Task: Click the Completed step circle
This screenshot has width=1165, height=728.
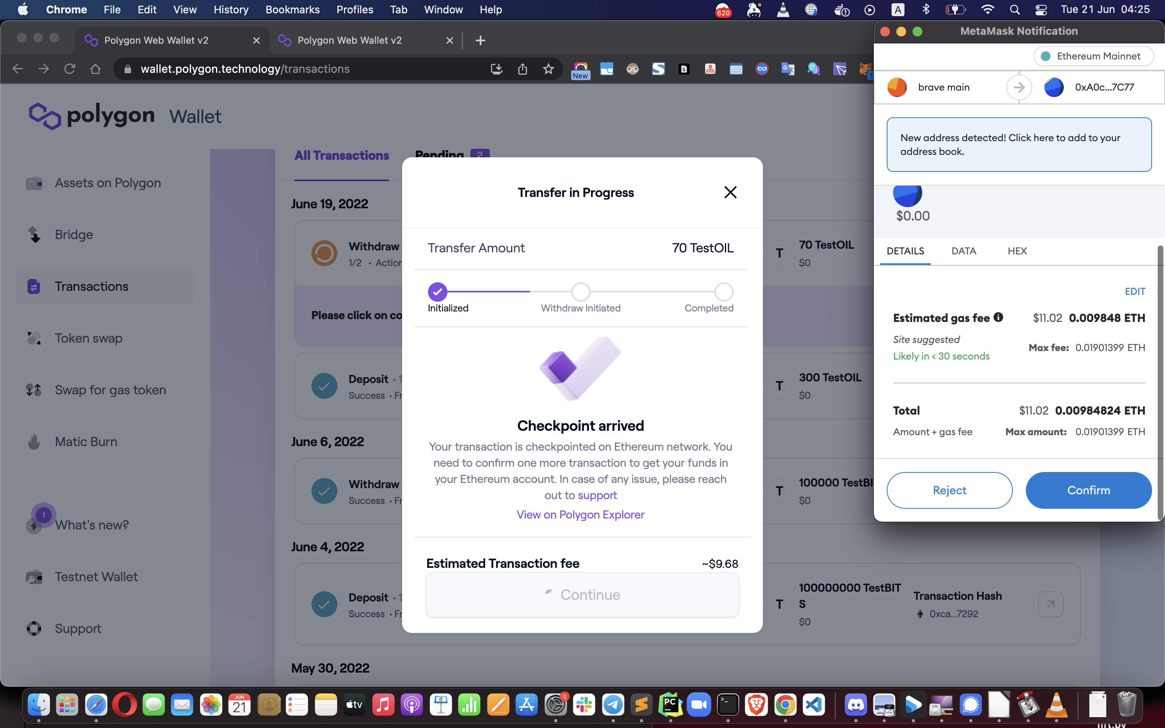Action: click(x=724, y=292)
